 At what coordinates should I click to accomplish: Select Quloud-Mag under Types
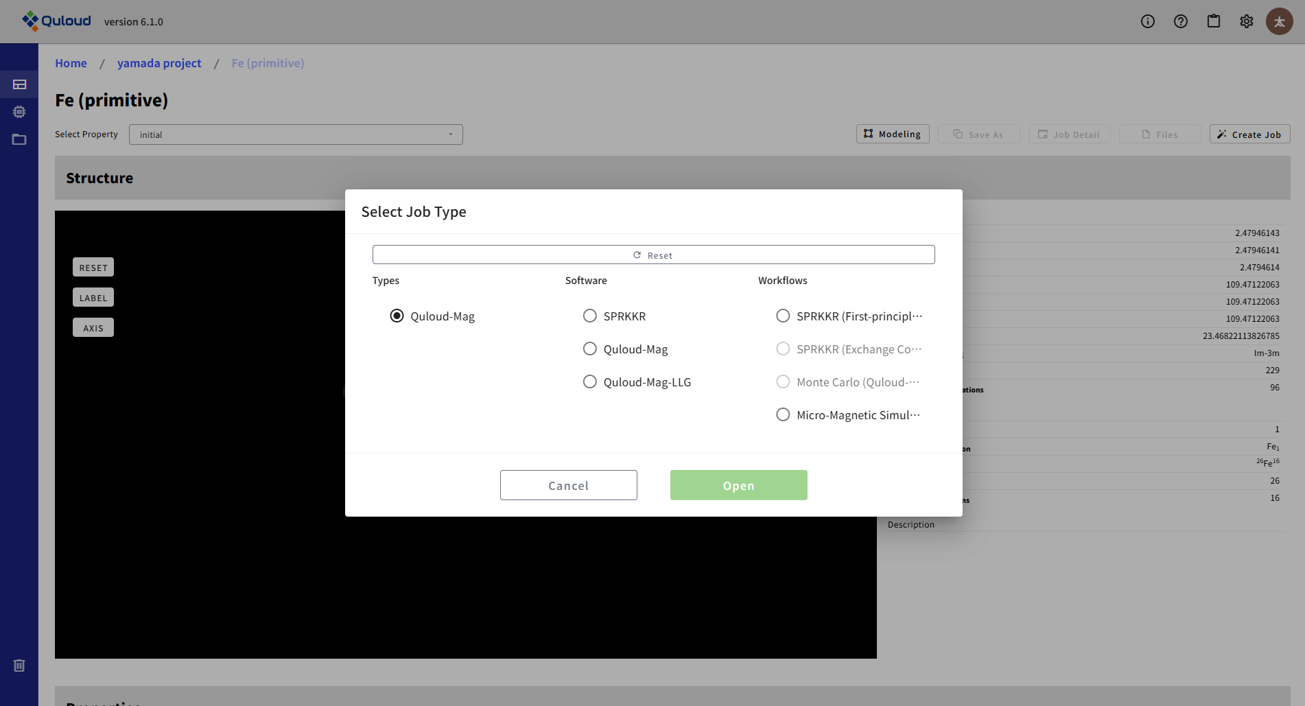click(397, 316)
